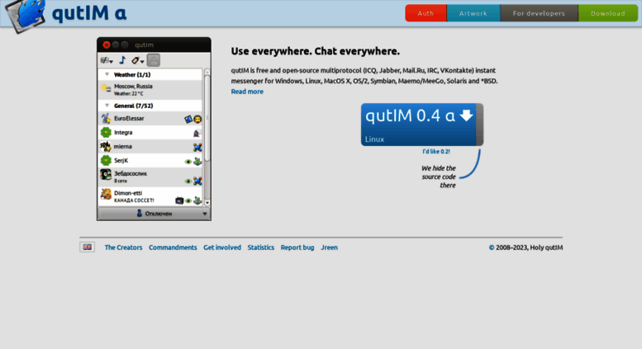
Task: Close the qutim window with red button
Action: 107,45
